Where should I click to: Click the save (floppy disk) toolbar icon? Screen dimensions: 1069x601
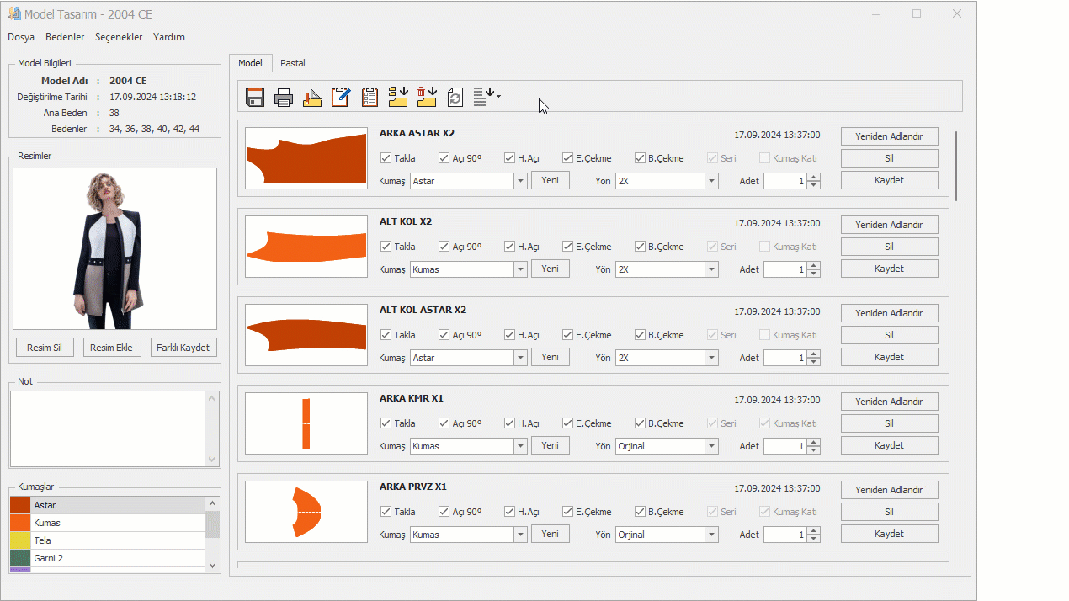[255, 97]
